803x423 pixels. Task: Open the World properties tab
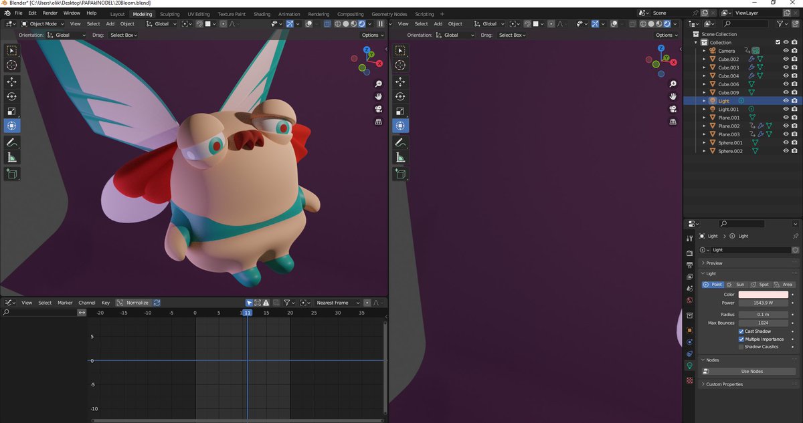(689, 300)
